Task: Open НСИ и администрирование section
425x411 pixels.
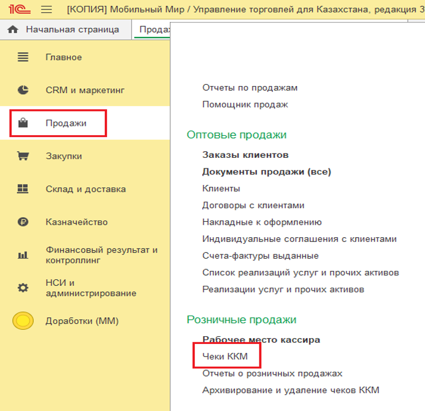Action: tap(91, 288)
